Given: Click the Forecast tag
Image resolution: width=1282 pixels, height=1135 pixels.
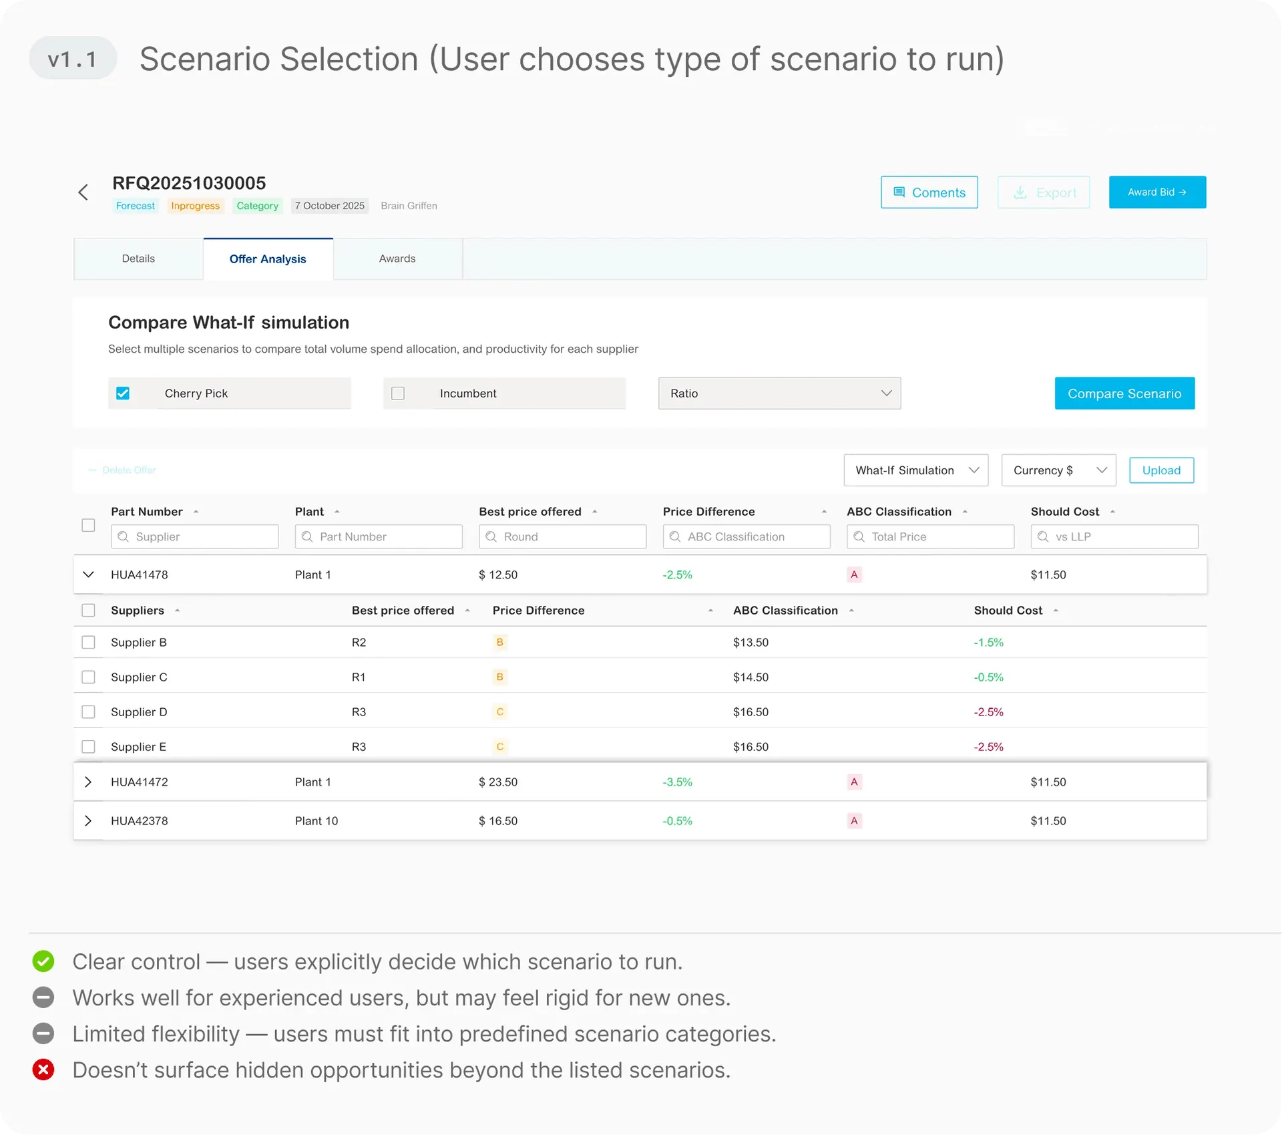Looking at the screenshot, I should click(x=136, y=206).
